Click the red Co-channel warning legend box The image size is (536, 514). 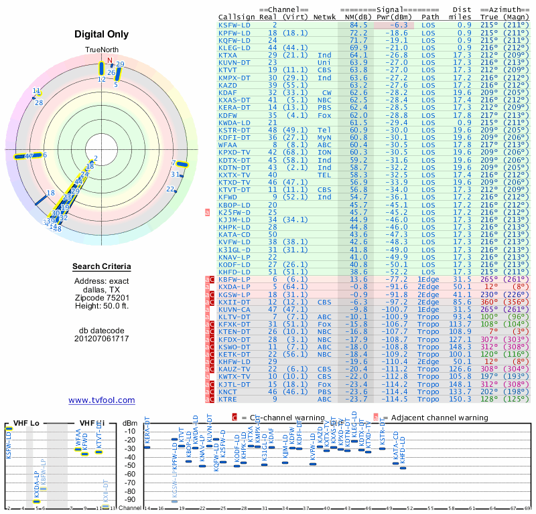tap(234, 418)
